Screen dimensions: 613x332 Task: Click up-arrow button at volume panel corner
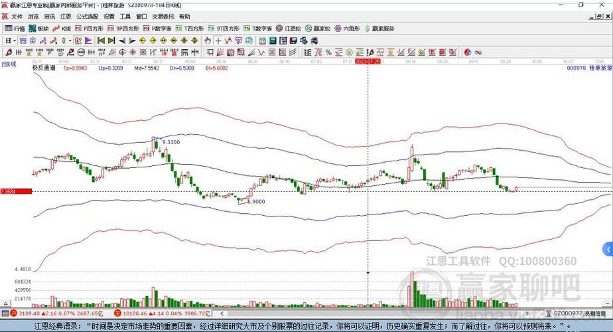[5, 303]
